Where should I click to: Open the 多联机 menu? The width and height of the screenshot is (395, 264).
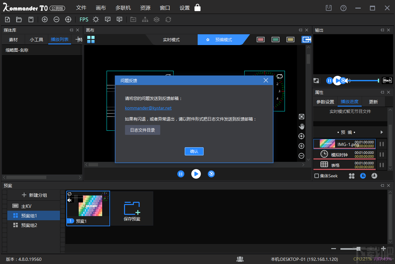[x=123, y=8]
